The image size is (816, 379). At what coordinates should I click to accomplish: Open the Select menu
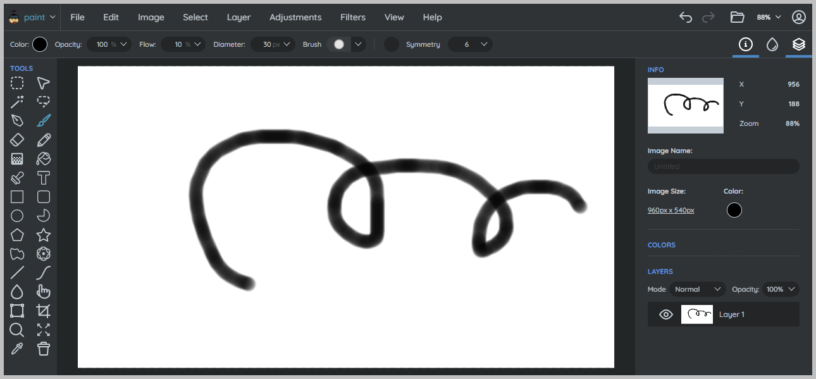(195, 17)
